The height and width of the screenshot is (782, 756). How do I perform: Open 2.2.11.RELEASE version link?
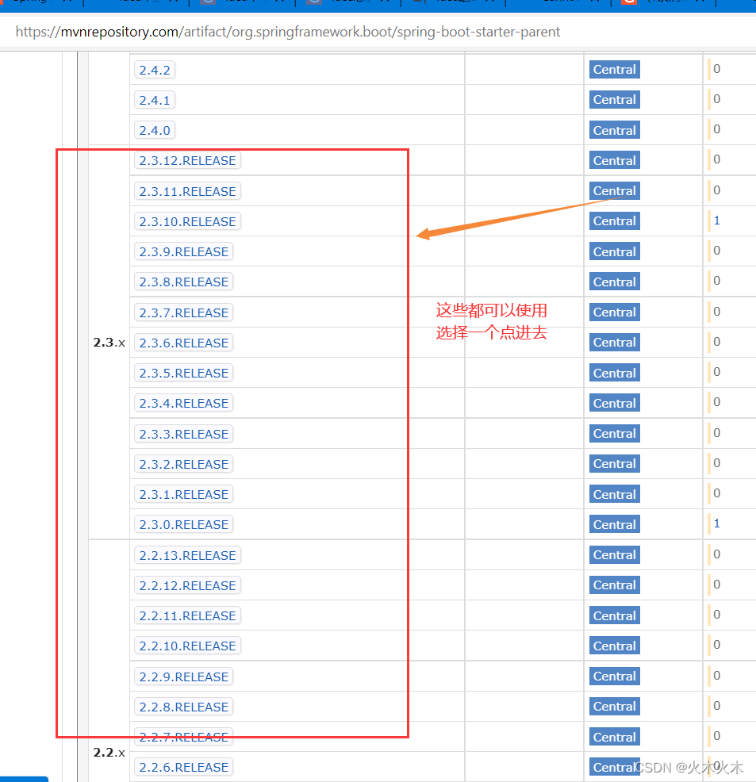187,615
